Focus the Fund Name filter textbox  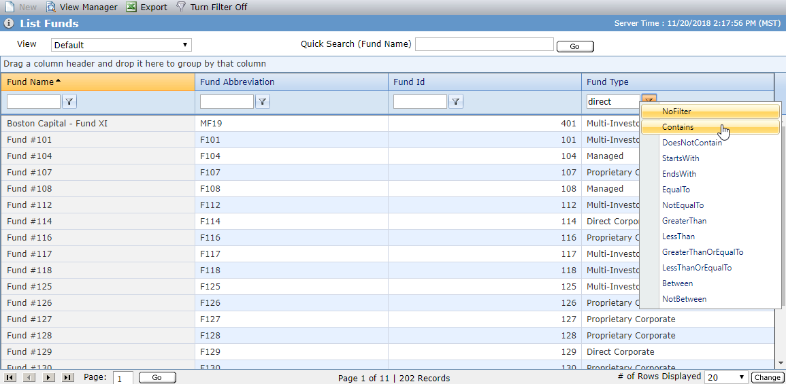(x=33, y=102)
